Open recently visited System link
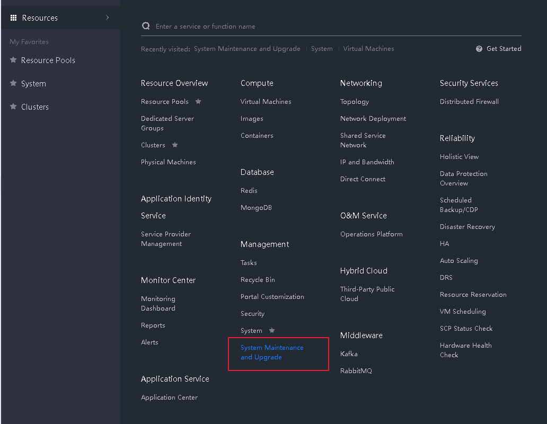Image resolution: width=547 pixels, height=424 pixels. point(322,49)
